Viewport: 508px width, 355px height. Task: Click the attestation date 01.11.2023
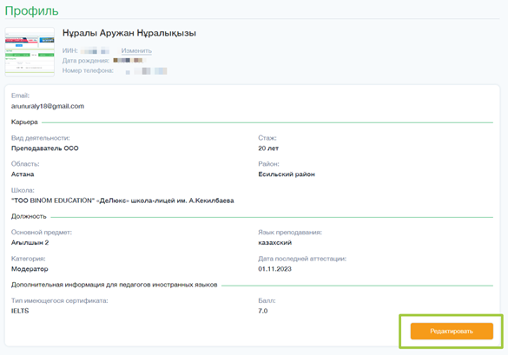pos(274,269)
